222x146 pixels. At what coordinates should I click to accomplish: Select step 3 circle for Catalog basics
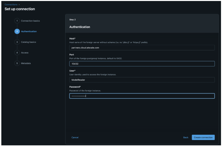click(17, 42)
